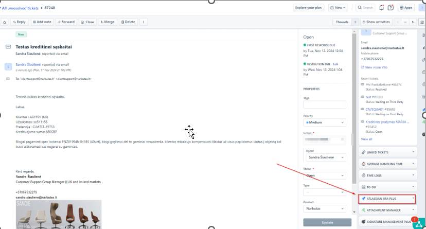Click View all recent tickets link

366,139
